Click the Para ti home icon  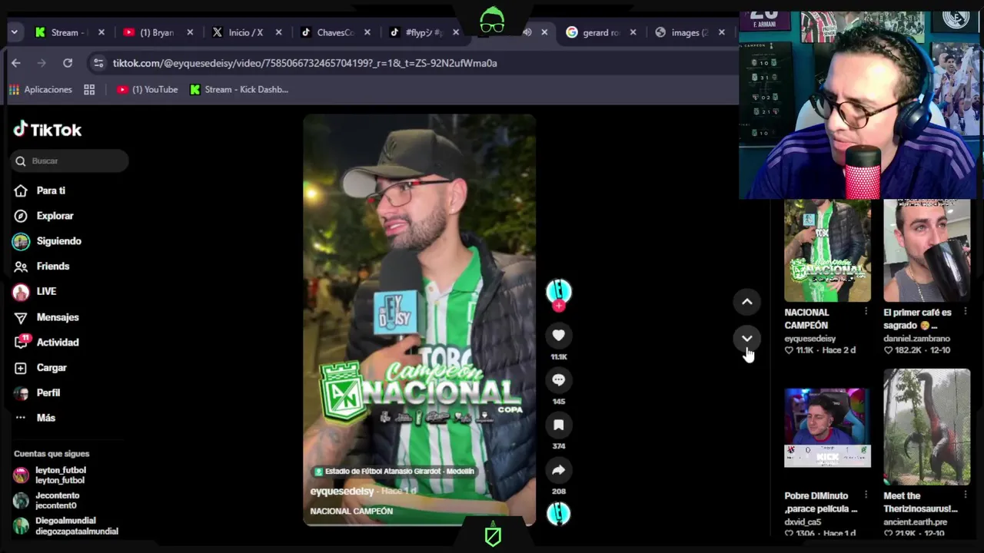[21, 190]
